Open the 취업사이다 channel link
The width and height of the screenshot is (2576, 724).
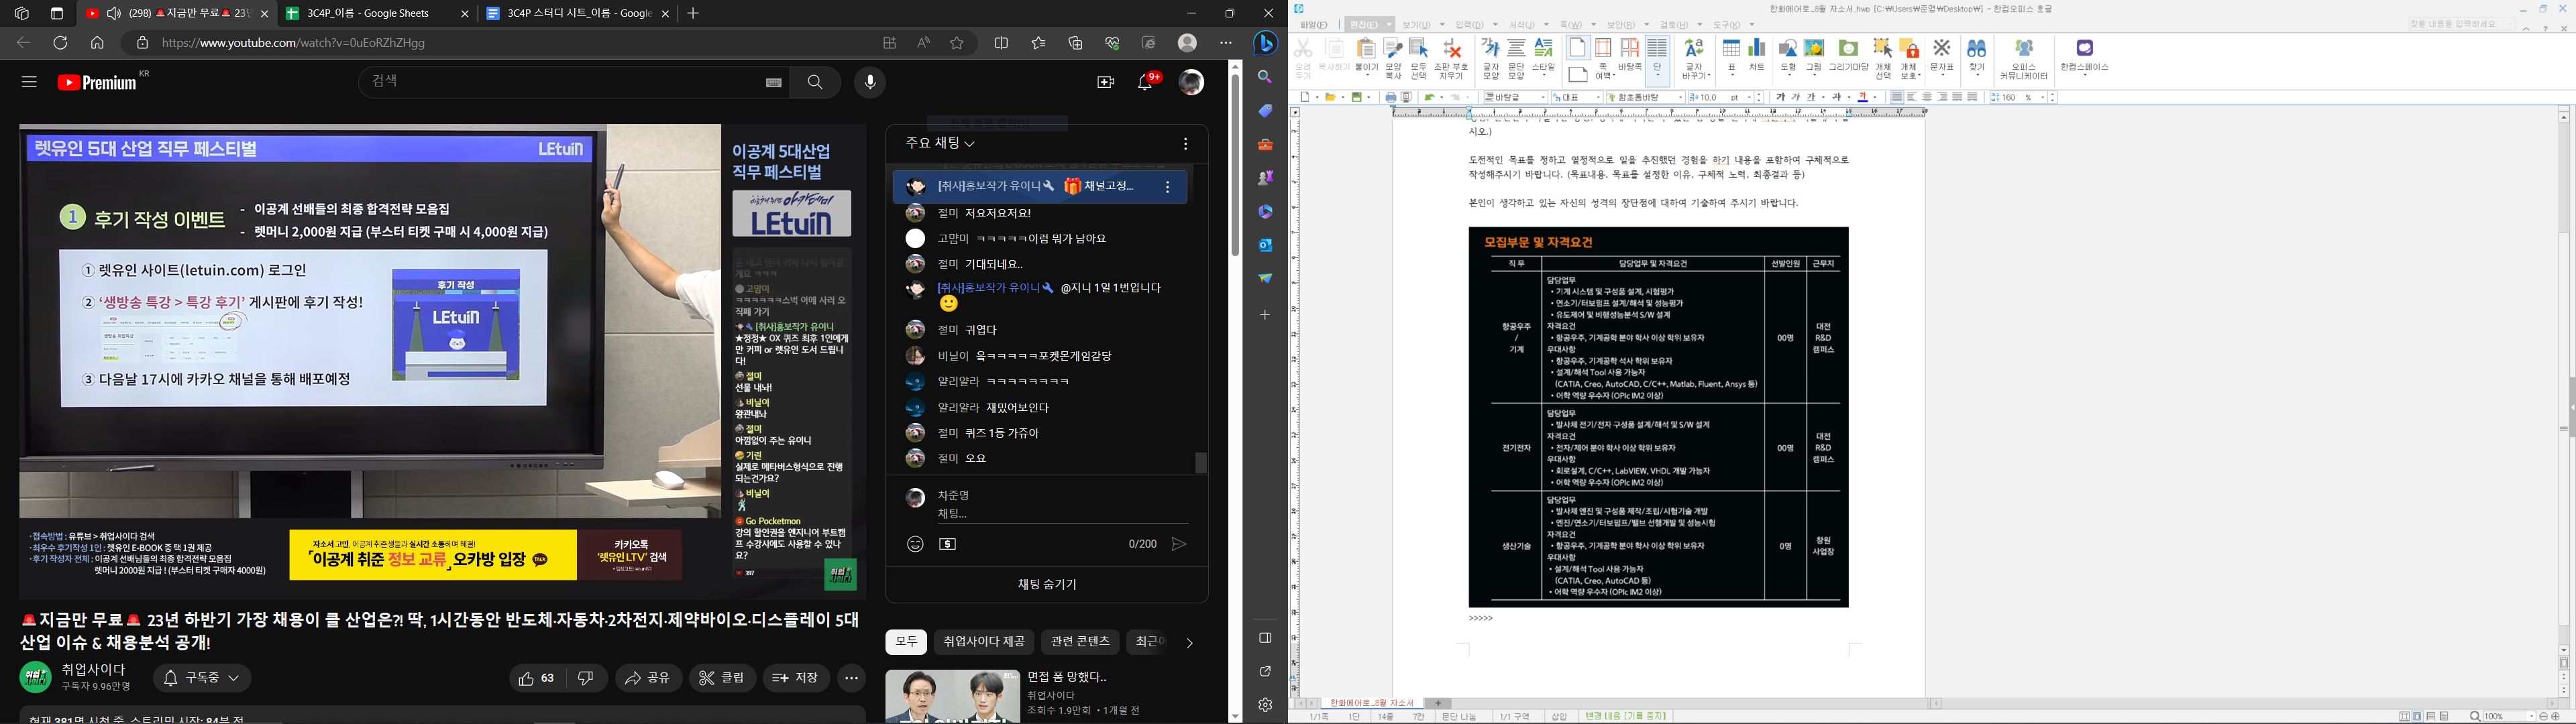click(94, 669)
